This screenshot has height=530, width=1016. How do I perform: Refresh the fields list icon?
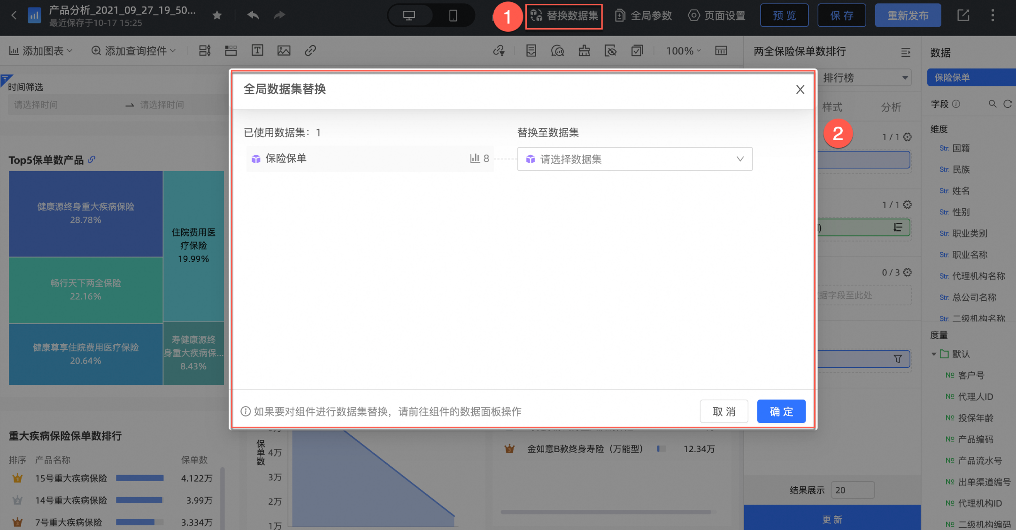1007,104
